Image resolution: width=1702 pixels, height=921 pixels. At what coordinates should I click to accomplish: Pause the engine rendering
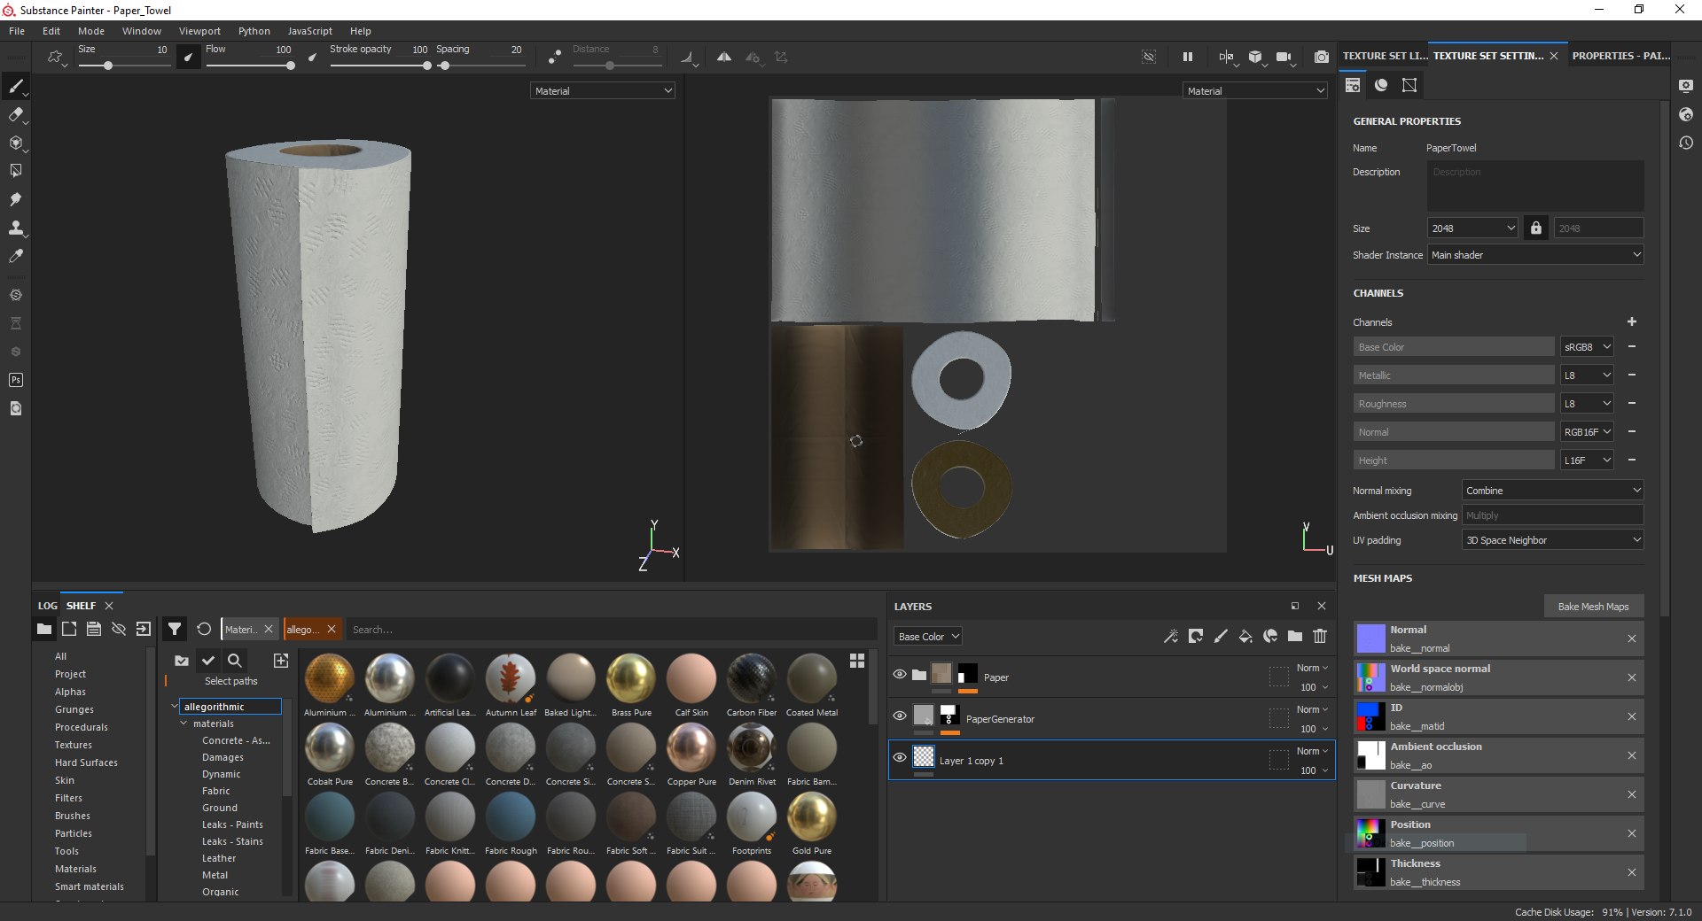click(x=1187, y=57)
